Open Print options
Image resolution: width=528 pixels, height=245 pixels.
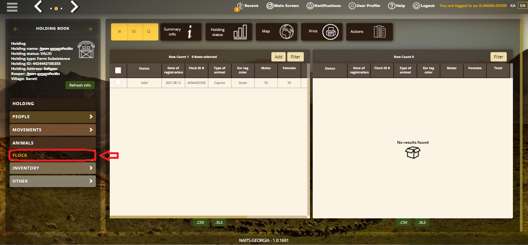point(322,32)
